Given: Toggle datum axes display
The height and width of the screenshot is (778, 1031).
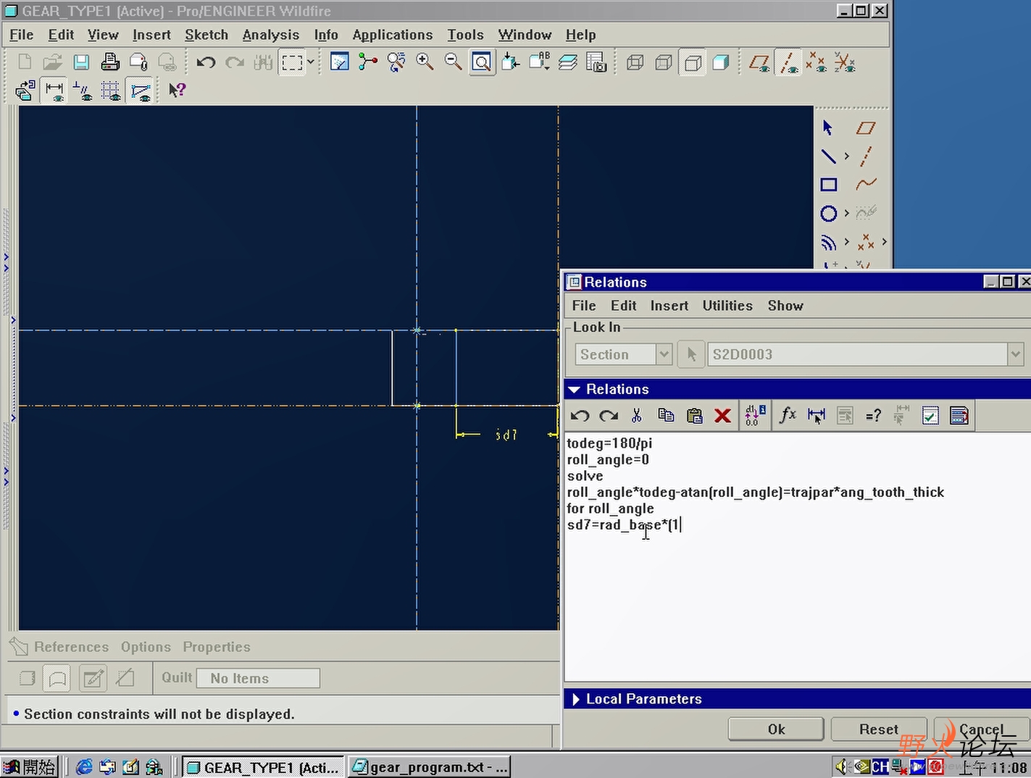Looking at the screenshot, I should point(788,62).
